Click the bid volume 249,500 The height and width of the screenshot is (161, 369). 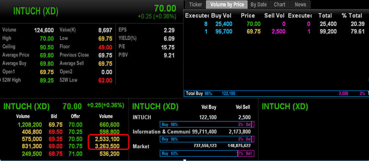(x=32, y=154)
